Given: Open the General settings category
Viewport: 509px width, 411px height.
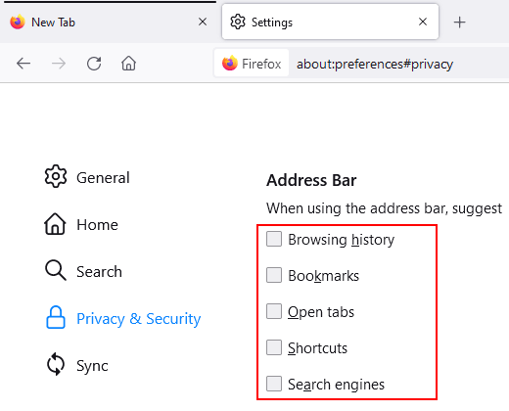Looking at the screenshot, I should 87,177.
